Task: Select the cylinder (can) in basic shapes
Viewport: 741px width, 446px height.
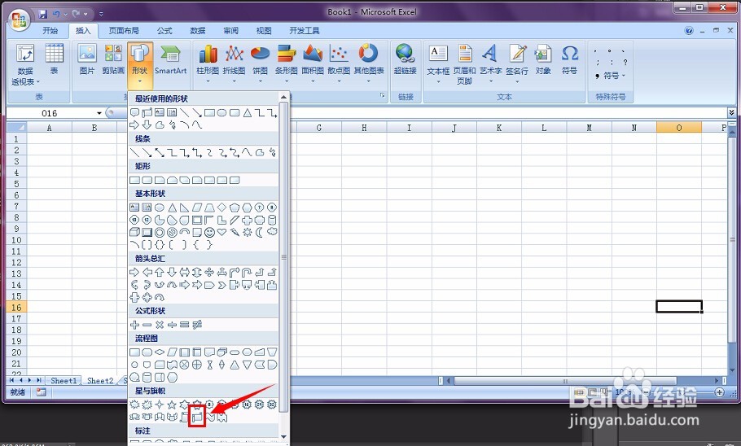Action: pyautogui.click(x=272, y=220)
